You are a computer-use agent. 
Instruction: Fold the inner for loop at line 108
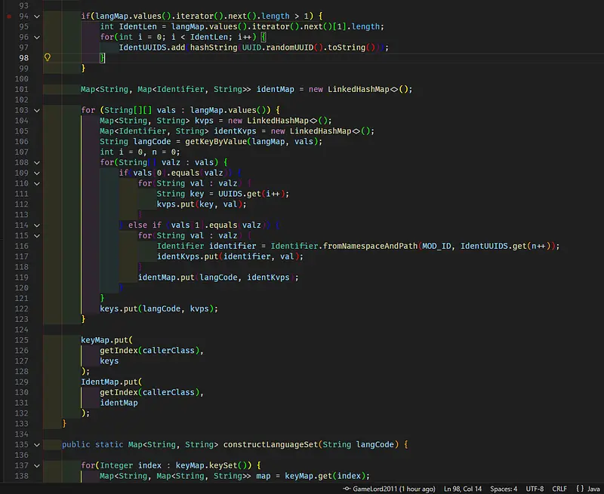tap(39, 162)
